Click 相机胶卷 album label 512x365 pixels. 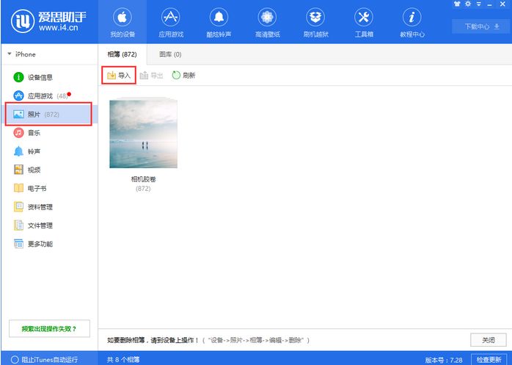(143, 179)
